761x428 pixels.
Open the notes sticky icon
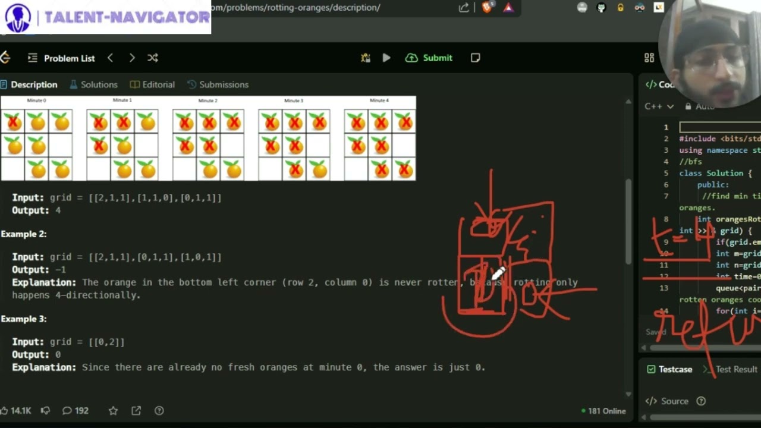click(476, 58)
